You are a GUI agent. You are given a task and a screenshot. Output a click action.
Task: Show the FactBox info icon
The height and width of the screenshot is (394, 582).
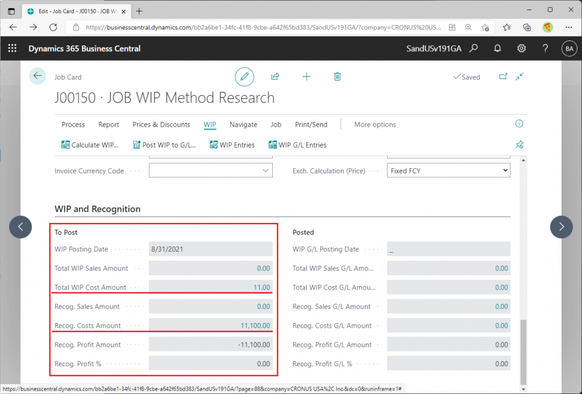pyautogui.click(x=519, y=124)
